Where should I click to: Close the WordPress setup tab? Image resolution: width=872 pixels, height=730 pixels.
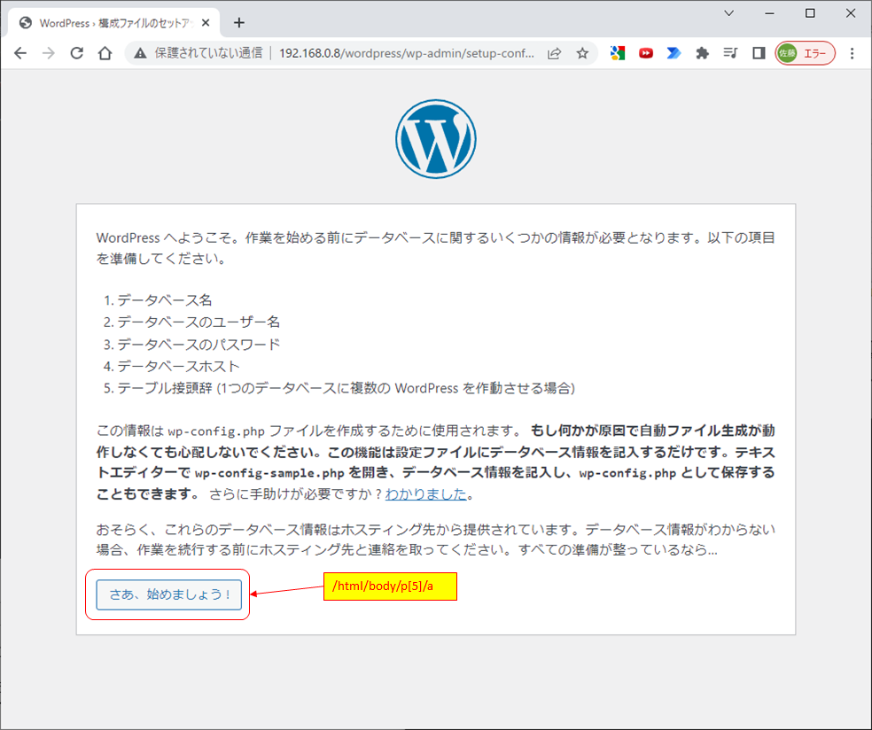[x=206, y=23]
